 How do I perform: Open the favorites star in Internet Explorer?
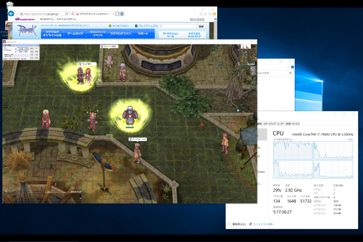click(x=206, y=14)
